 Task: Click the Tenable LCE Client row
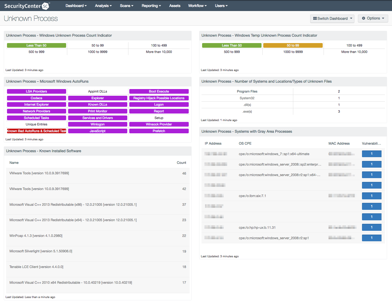click(98, 269)
